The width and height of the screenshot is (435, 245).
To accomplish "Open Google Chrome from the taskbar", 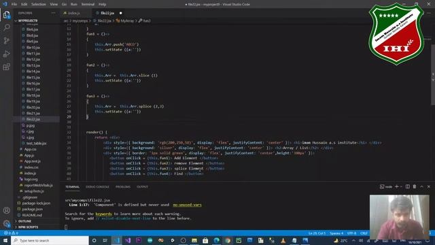I will coord(228,240).
